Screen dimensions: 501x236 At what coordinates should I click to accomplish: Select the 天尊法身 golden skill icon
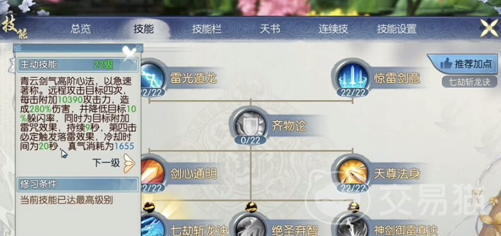[x=352, y=173]
